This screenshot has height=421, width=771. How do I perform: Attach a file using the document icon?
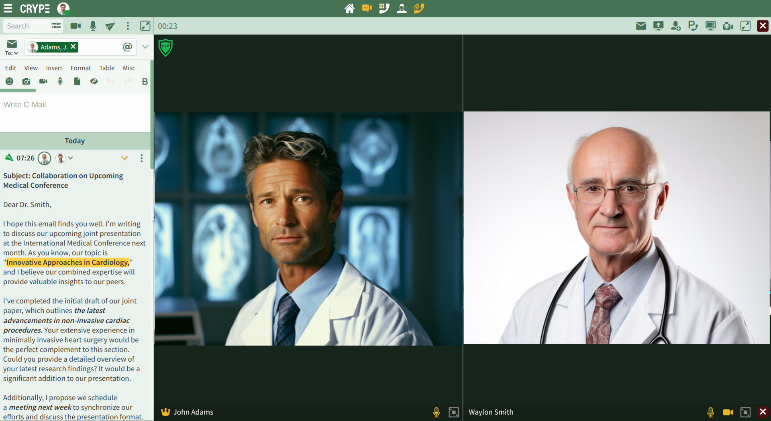coord(77,81)
